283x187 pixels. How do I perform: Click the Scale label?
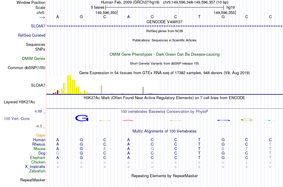(x=40, y=7)
